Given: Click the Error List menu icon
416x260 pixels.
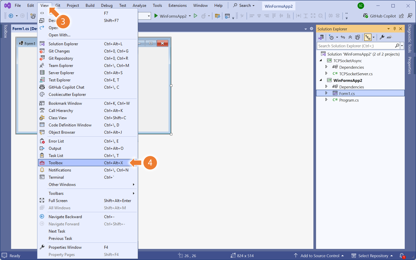Looking at the screenshot, I should (42, 141).
